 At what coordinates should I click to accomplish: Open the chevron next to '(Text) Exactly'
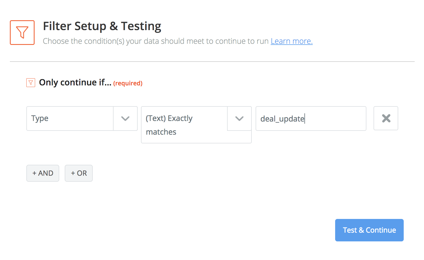tap(239, 119)
